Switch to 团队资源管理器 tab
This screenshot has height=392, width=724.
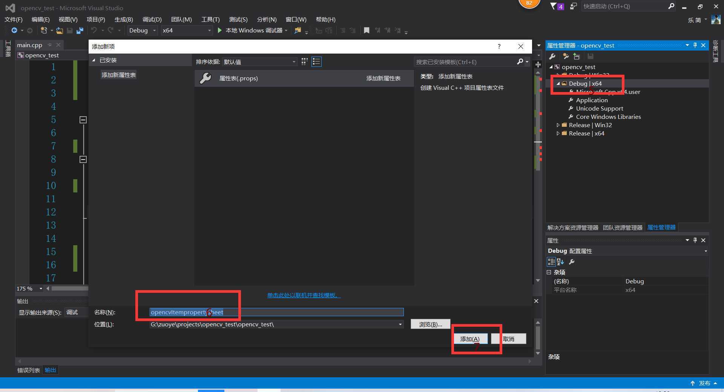[x=623, y=228]
